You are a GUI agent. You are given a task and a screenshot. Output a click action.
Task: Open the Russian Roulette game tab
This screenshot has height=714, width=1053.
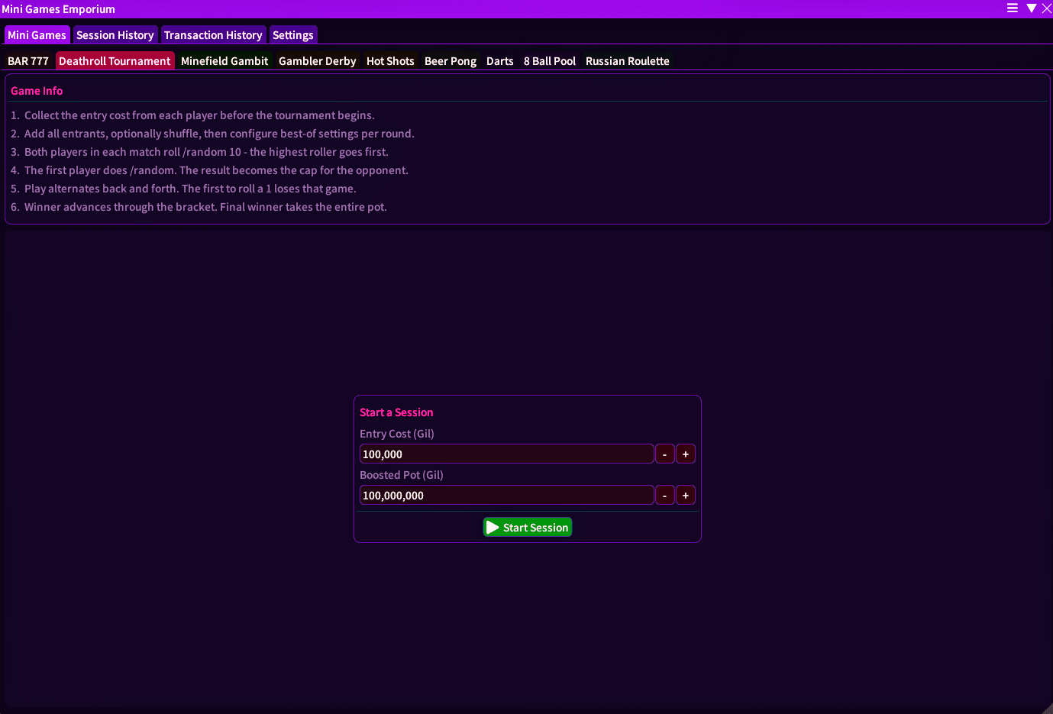(628, 61)
